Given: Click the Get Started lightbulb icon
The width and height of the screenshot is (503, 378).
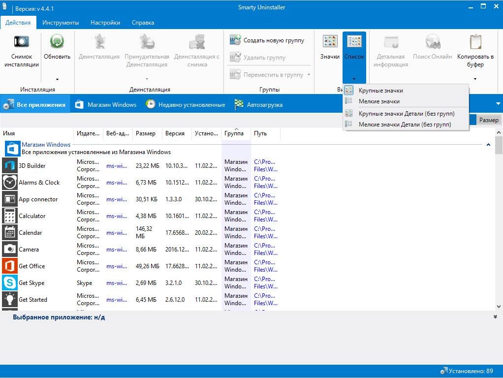Looking at the screenshot, I should pos(10,299).
